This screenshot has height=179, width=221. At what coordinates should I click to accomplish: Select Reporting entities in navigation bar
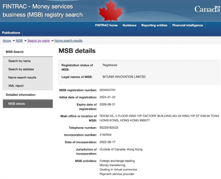tap(155, 25)
